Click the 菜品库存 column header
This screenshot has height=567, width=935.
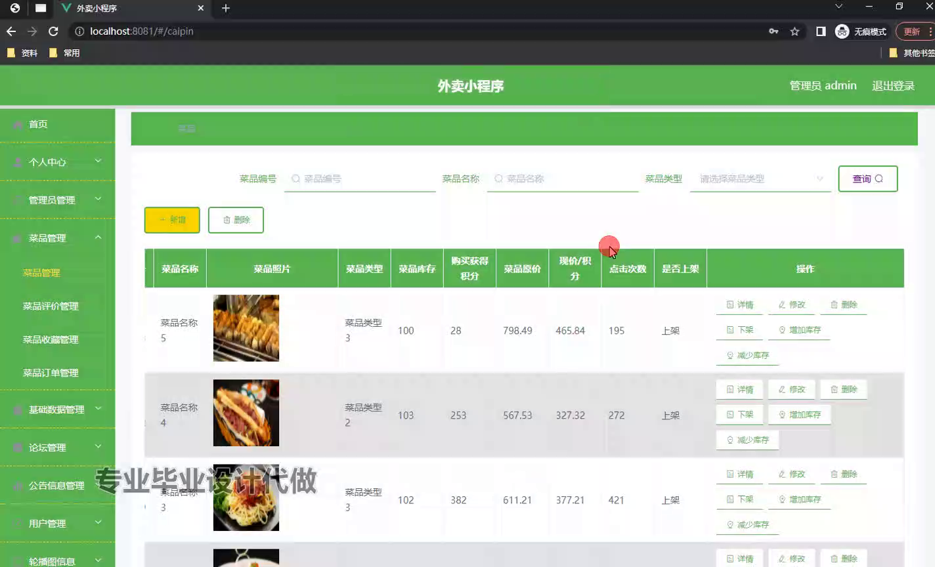[x=417, y=268]
